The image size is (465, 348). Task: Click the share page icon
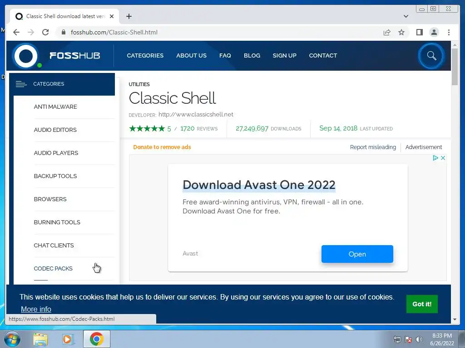pos(387,32)
